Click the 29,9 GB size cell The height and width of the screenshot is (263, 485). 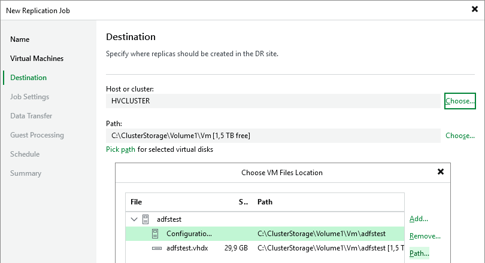pos(236,248)
